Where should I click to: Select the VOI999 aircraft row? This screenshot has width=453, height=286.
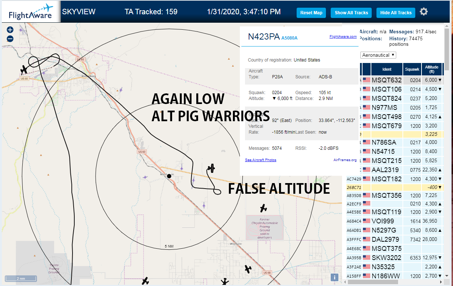pos(395,221)
